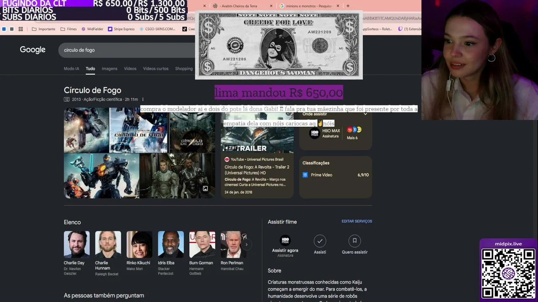Open a new browser tab

click(x=348, y=6)
